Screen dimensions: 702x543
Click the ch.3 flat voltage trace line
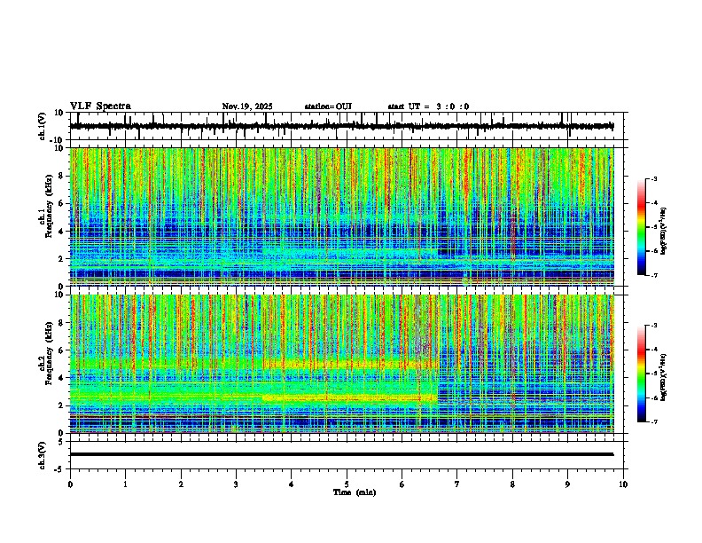pos(341,454)
